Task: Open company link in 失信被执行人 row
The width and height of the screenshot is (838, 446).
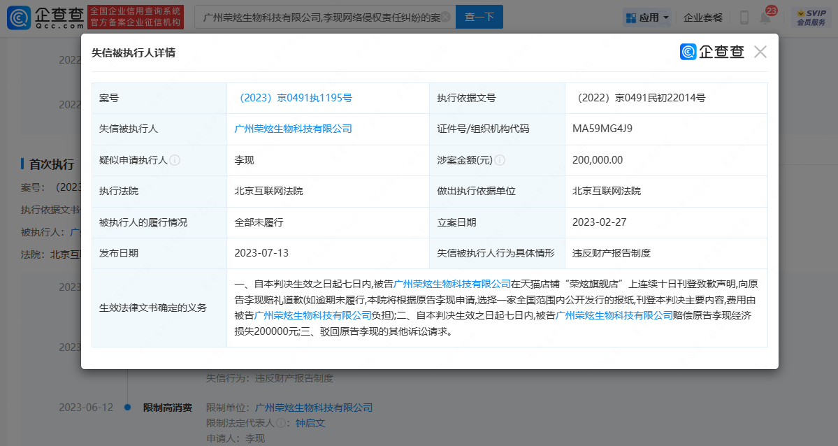Action: [x=294, y=129]
